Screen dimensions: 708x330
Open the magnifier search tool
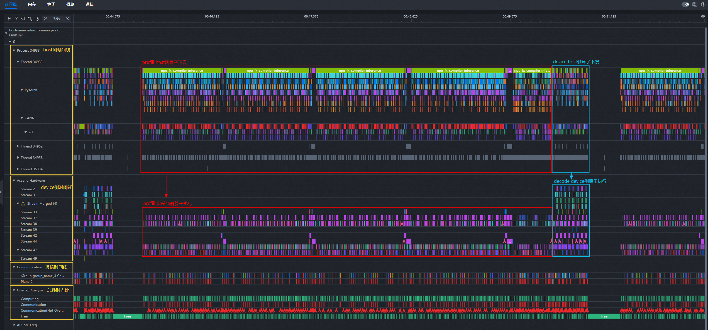click(23, 19)
